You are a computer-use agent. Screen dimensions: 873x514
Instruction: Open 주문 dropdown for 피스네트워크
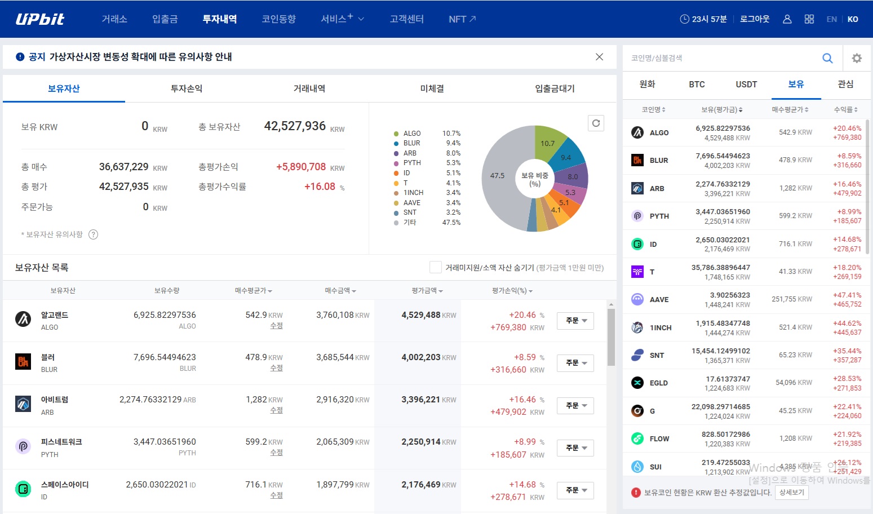[575, 448]
